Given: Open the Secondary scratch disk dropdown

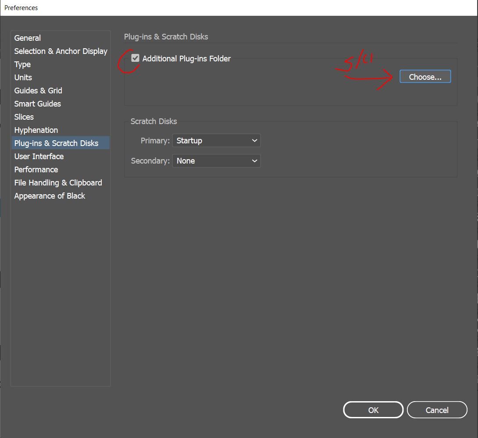Looking at the screenshot, I should 216,161.
